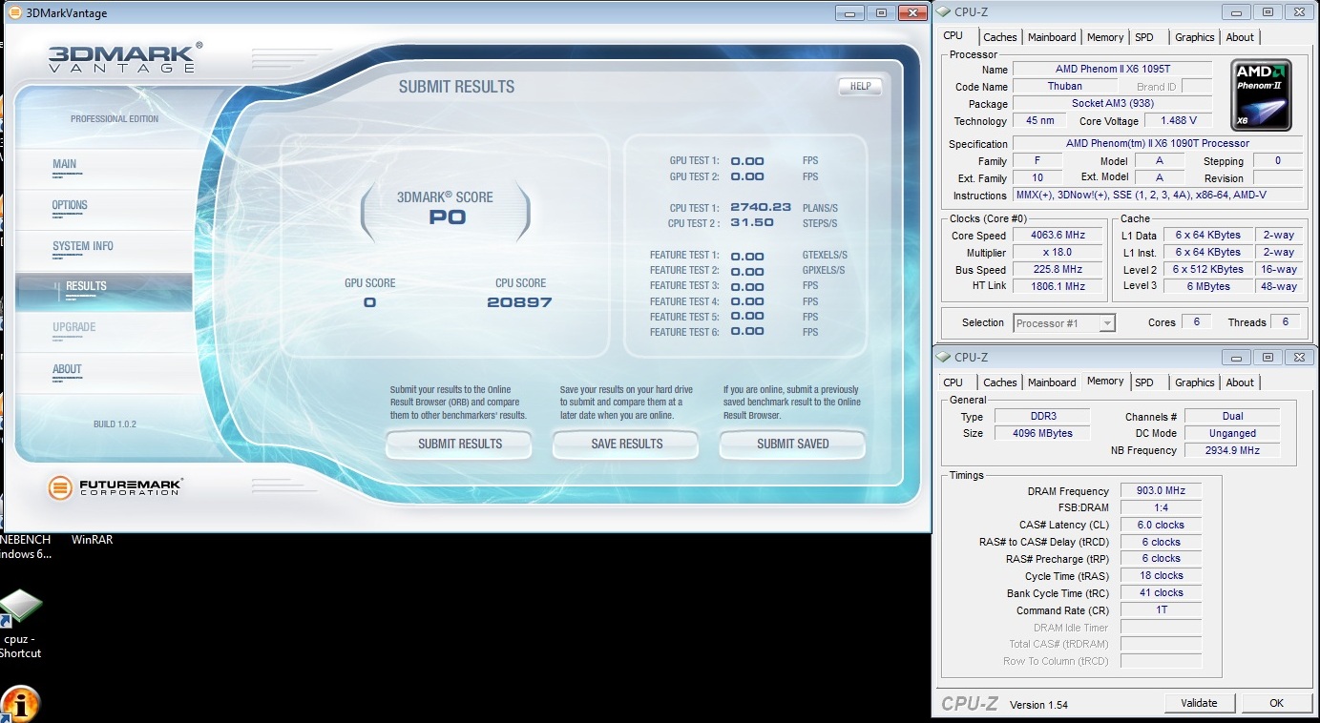Click the Futuremark Corporation logo
1320x723 pixels.
coord(115,487)
